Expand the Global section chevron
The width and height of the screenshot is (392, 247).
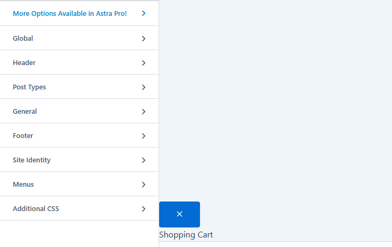click(x=144, y=39)
